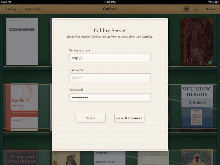
Task: Open The Art of War book cover
Action: coord(110,158)
